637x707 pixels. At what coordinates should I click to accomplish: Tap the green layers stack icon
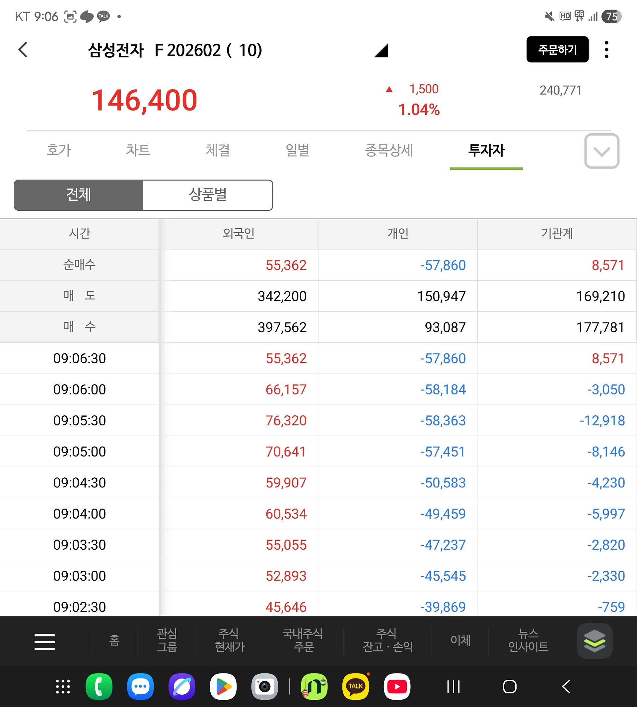(594, 641)
